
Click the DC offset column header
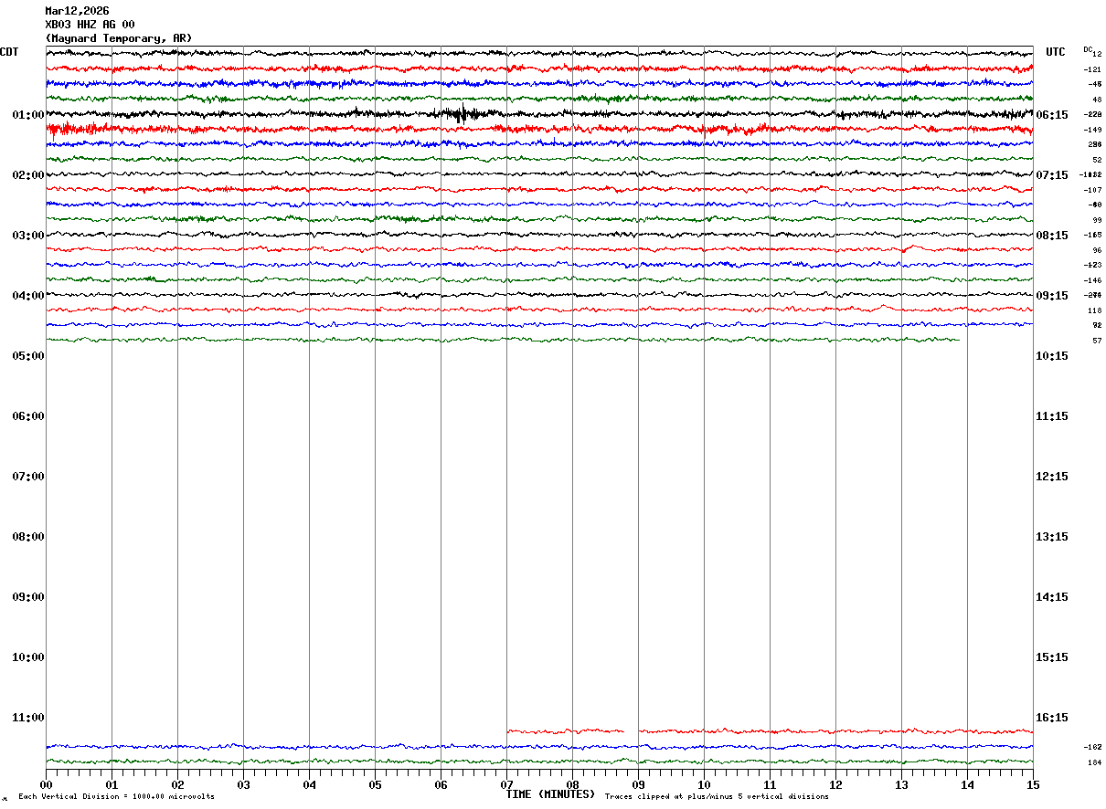[x=1088, y=49]
